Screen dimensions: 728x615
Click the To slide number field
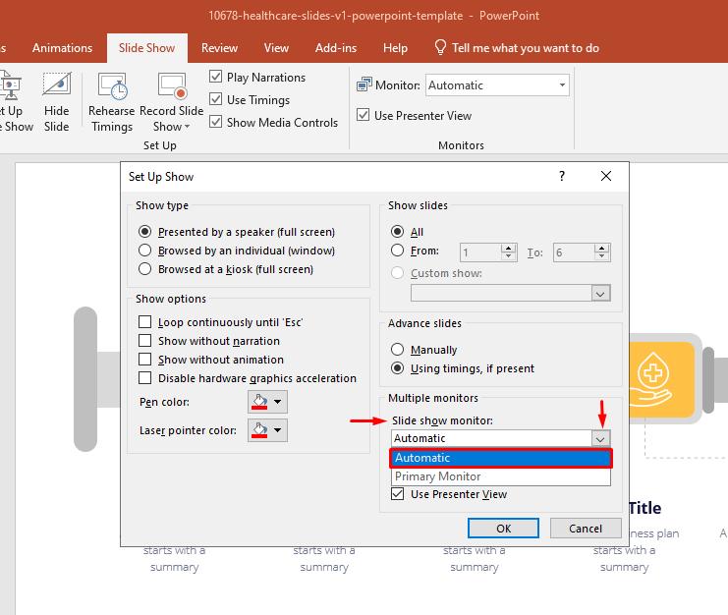(575, 252)
